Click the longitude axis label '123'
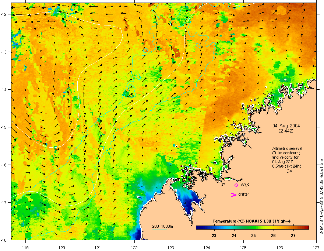 (171, 247)
